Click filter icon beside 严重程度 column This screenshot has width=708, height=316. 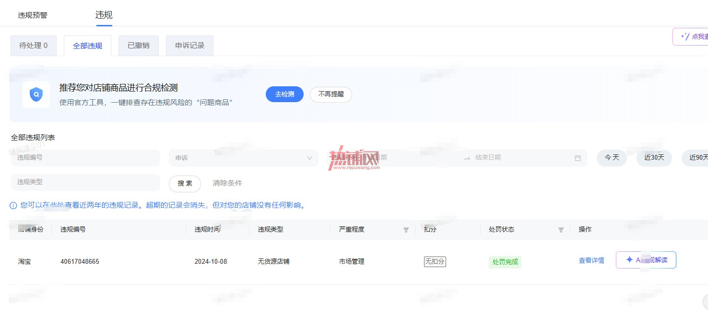point(406,230)
